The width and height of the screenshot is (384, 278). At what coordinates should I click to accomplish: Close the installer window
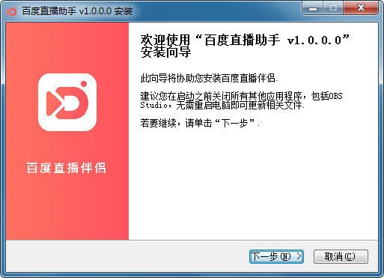pos(362,7)
